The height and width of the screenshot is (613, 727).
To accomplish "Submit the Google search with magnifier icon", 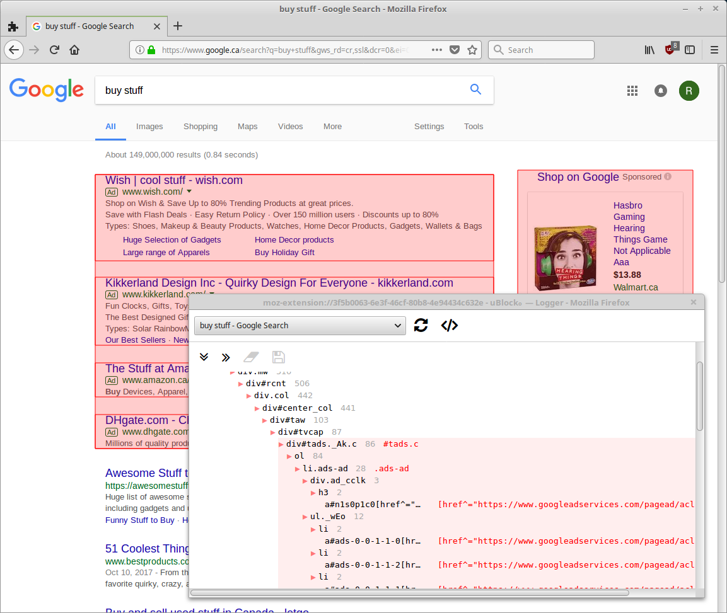I will tap(475, 89).
